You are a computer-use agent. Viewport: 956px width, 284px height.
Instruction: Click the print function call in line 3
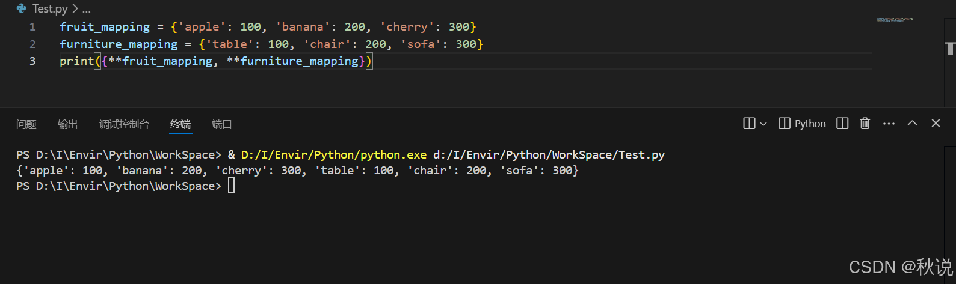[x=76, y=61]
